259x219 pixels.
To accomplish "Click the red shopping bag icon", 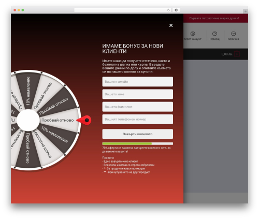I will point(237,54).
